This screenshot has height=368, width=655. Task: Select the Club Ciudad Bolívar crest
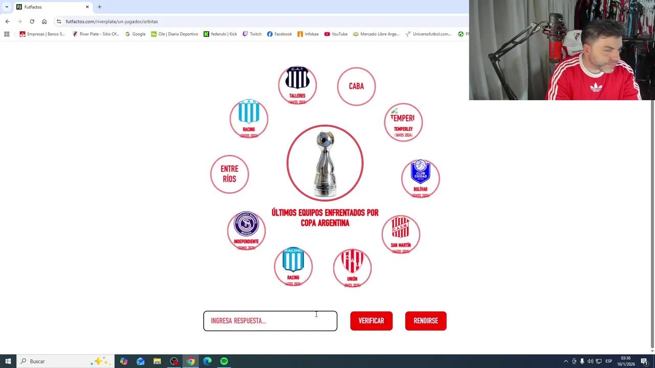(421, 178)
